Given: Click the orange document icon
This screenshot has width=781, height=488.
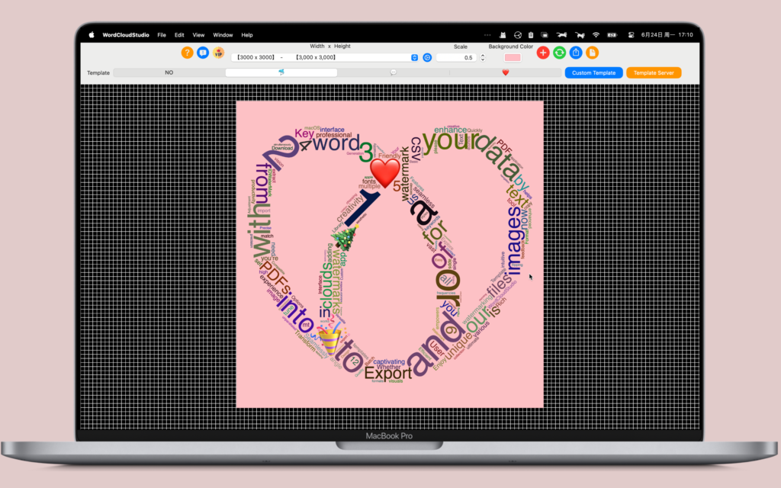Looking at the screenshot, I should [x=592, y=53].
